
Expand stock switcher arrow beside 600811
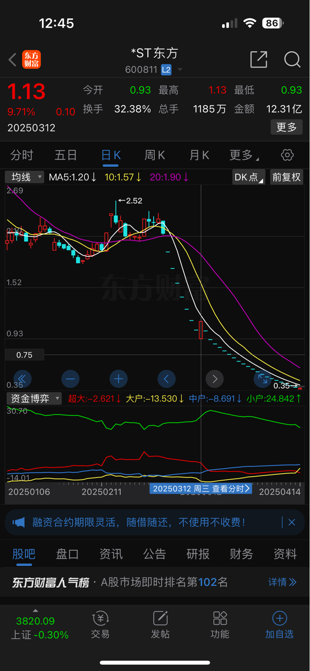pyautogui.click(x=180, y=70)
